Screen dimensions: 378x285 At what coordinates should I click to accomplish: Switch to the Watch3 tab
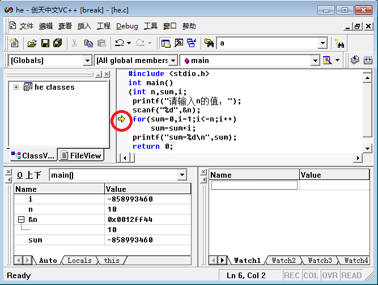tap(320, 261)
